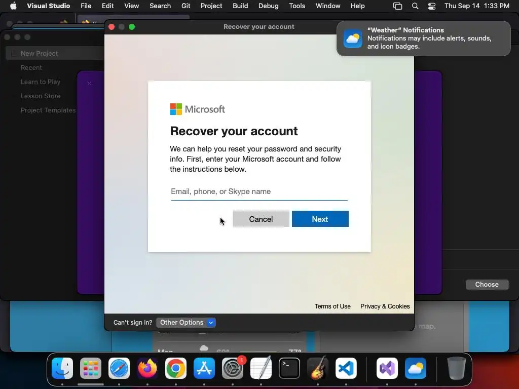The image size is (519, 389).
Task: Open the Help menu
Action: pos(357,6)
